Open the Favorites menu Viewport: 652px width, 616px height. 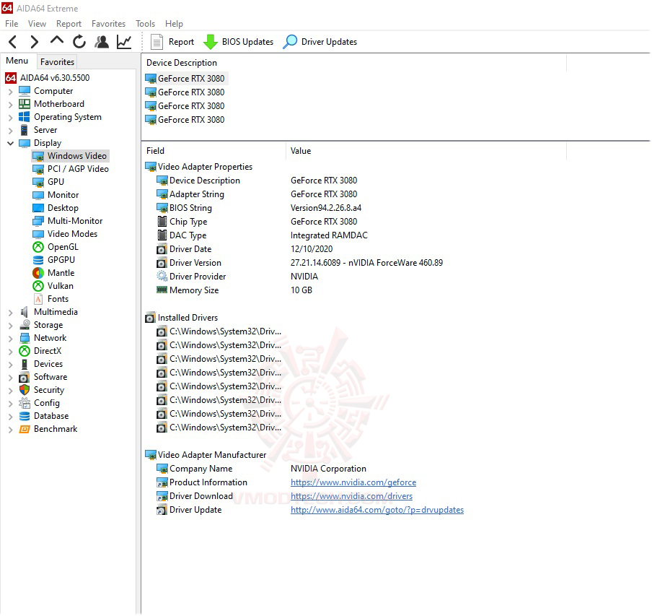point(108,24)
